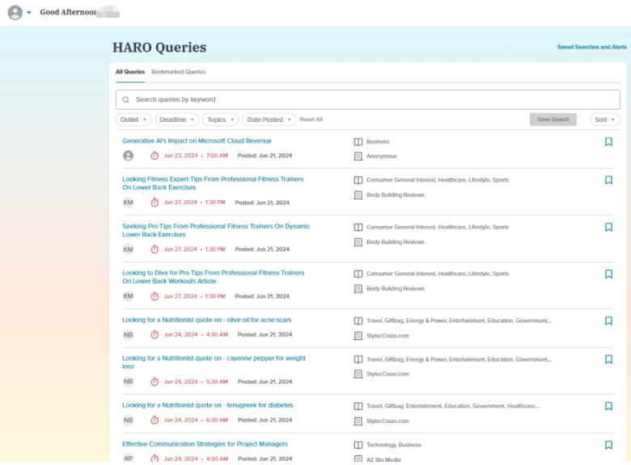Open Generative AI's Impact on Microsoft Cloud Revenue
This screenshot has width=631, height=465.
[197, 141]
